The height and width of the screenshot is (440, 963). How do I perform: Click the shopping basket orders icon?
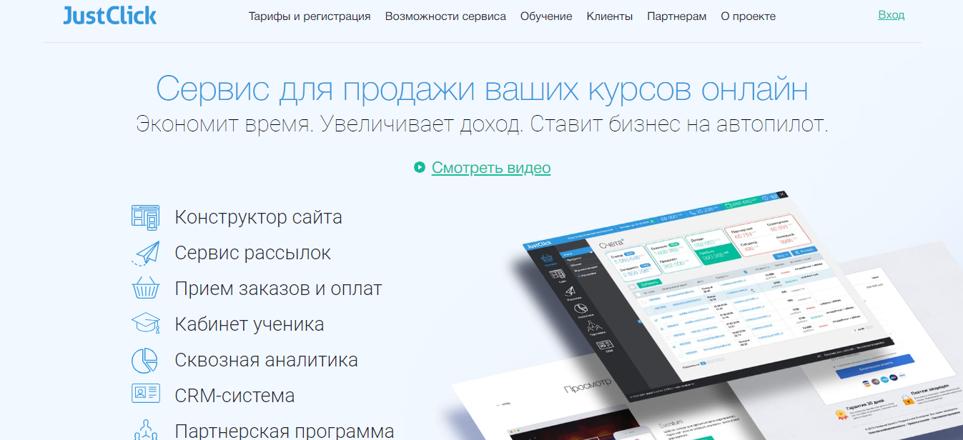click(145, 289)
